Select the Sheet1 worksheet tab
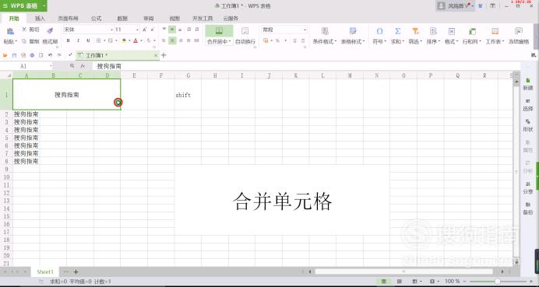The width and height of the screenshot is (539, 287). (x=45, y=272)
